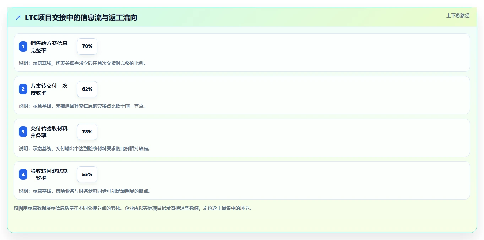Click the 62% value chip
Viewport: 484px width, 240px height.
87,89
